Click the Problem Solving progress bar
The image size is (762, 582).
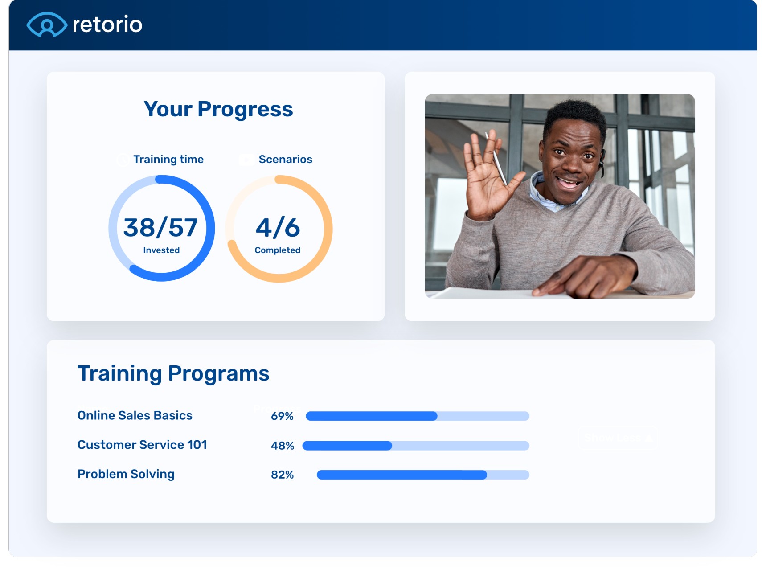423,475
